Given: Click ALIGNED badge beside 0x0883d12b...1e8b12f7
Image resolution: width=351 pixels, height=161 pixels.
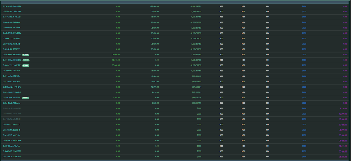Looking at the screenshot, I should [x=26, y=65].
